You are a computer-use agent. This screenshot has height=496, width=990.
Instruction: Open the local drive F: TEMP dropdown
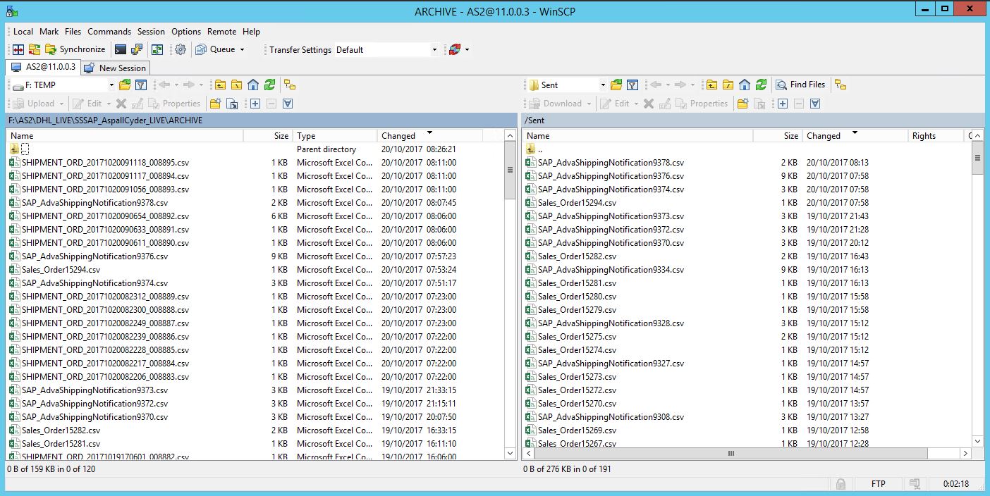point(111,85)
